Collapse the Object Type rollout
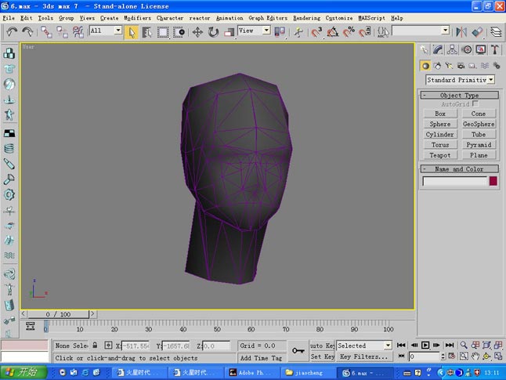This screenshot has height=380, width=506. (x=460, y=95)
